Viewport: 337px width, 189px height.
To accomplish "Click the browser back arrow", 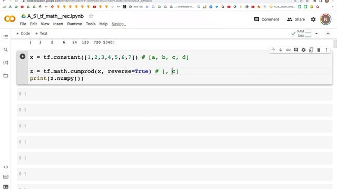I will click(4, 1).
